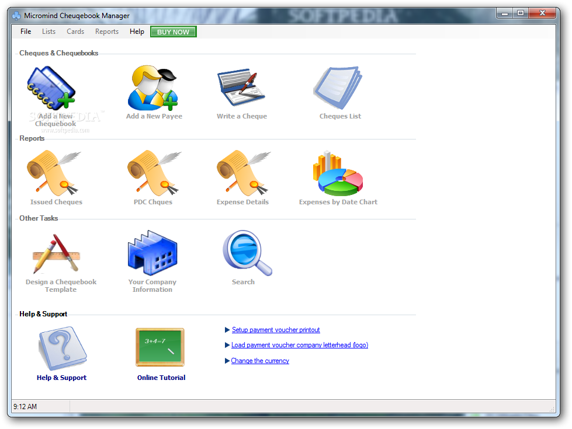Select the Write a Cheque icon
This screenshot has height=429, width=572.
pyautogui.click(x=241, y=87)
